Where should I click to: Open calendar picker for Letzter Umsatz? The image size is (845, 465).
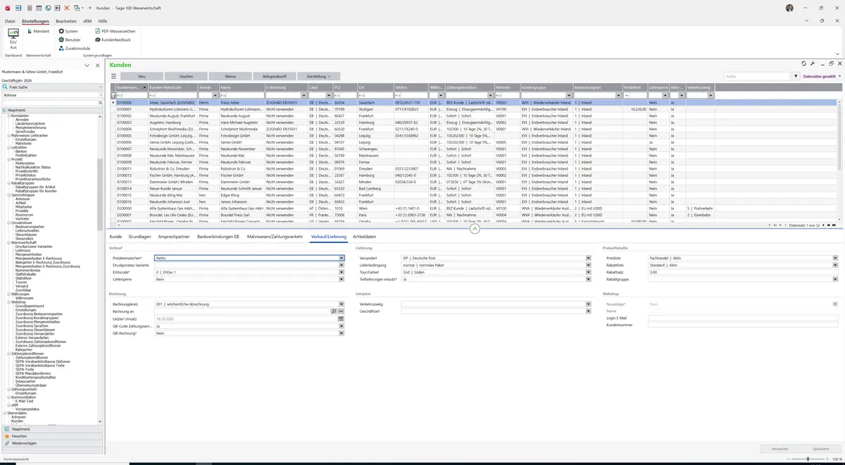[x=341, y=318]
